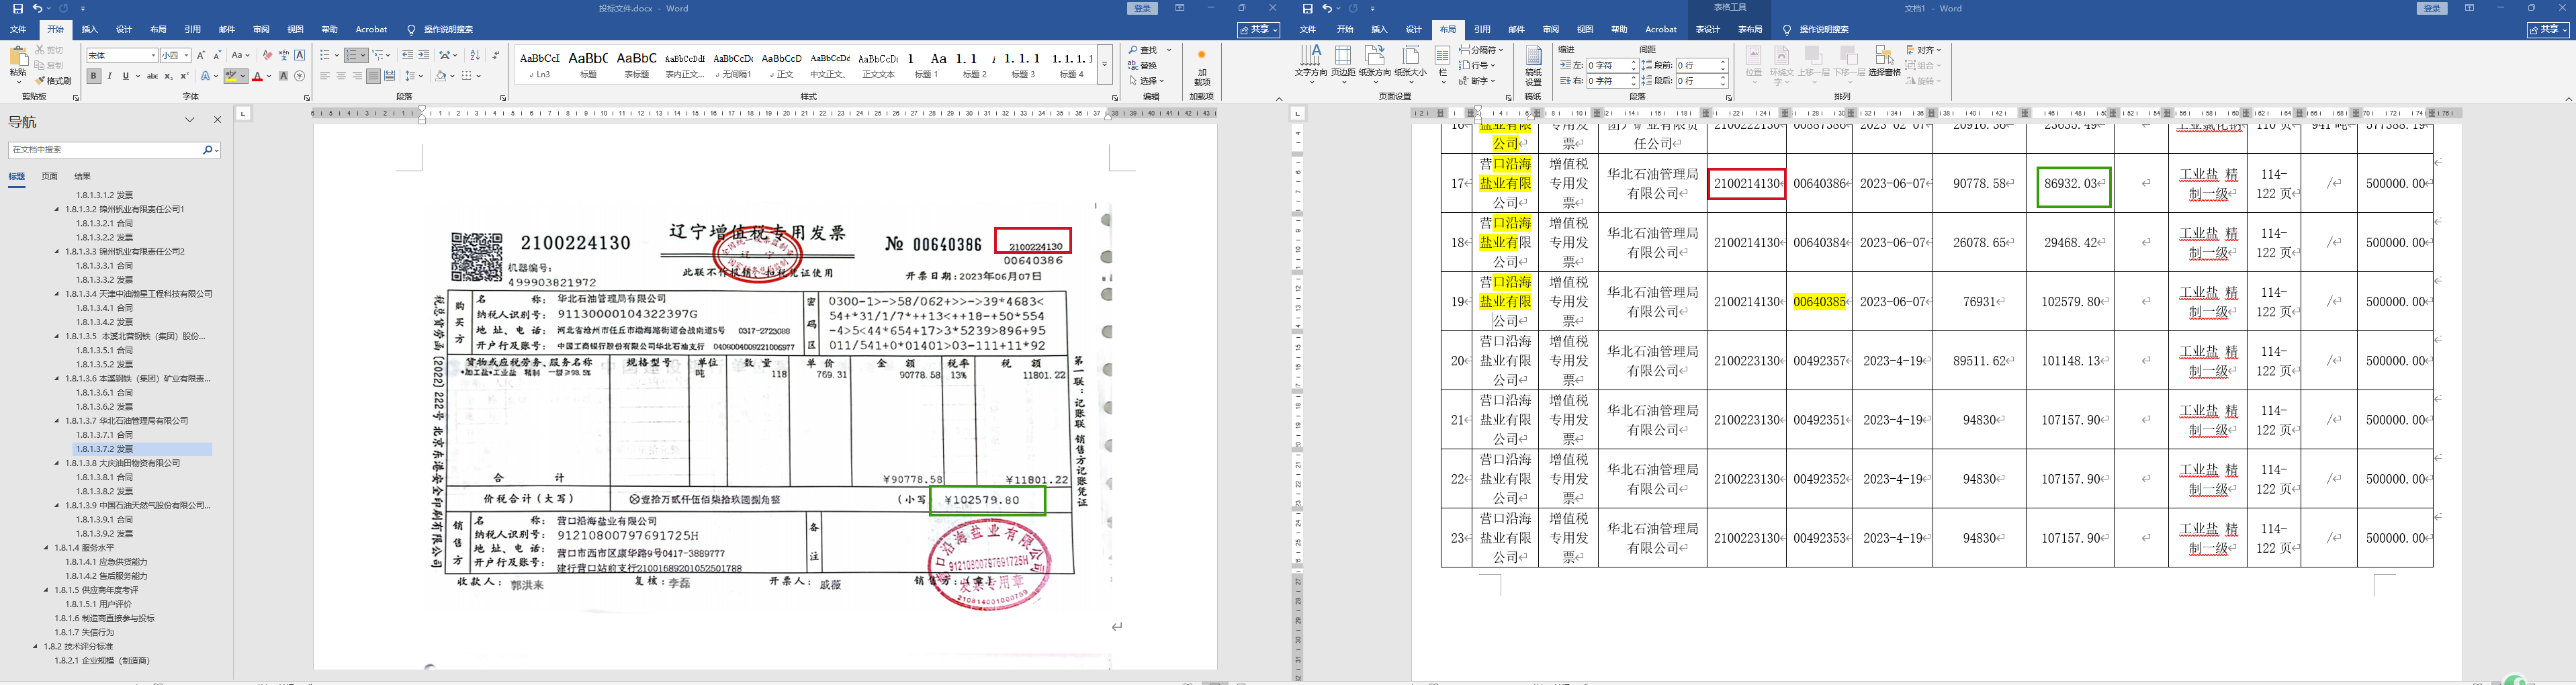Open the pinyin guide (wén) tool
This screenshot has width=2576, height=685.
(283, 55)
